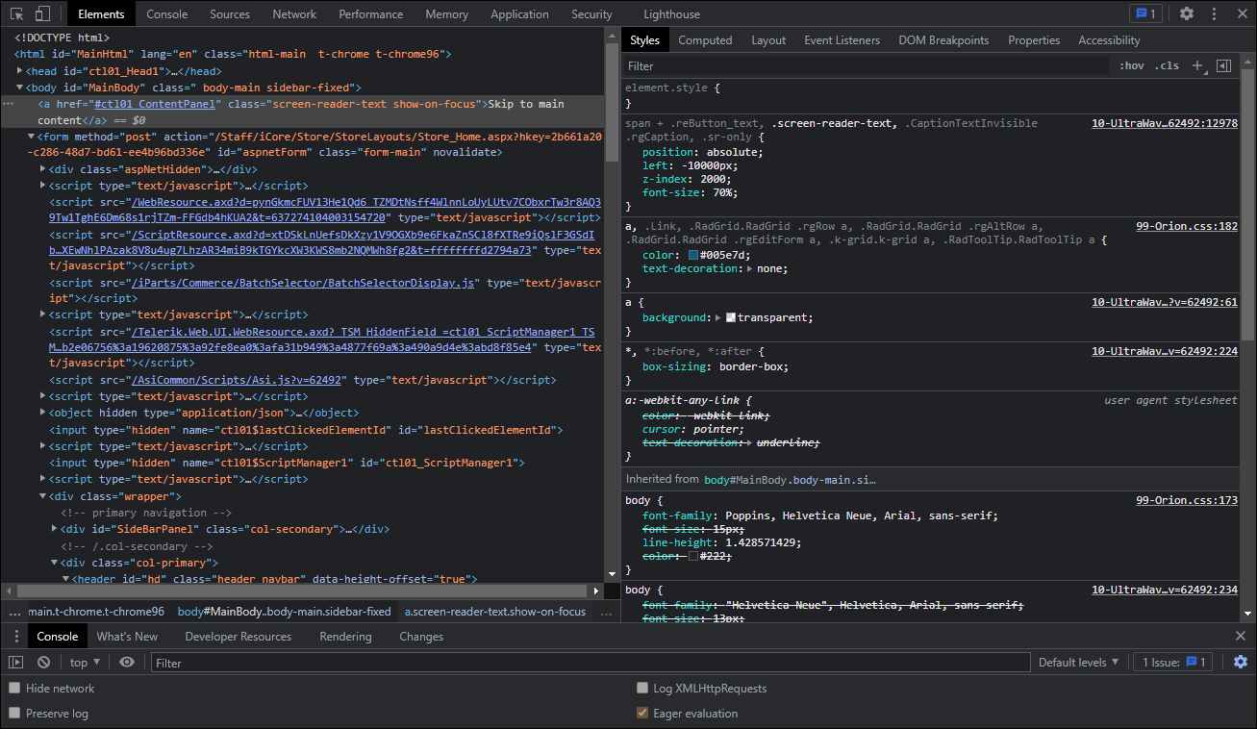1257x729 pixels.
Task: Open DevTools settings gear
Action: pyautogui.click(x=1186, y=13)
